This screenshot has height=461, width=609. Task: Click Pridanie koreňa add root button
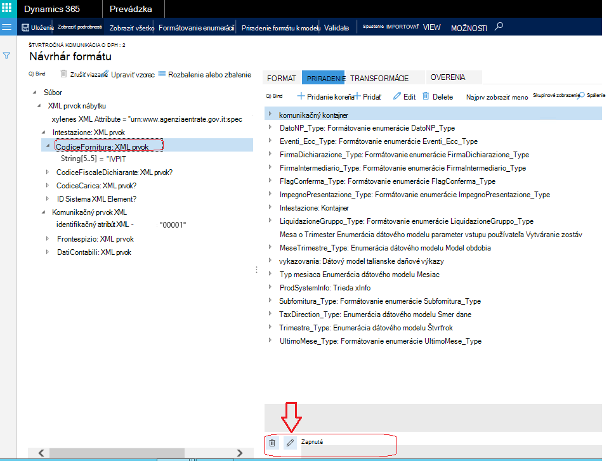(x=325, y=97)
